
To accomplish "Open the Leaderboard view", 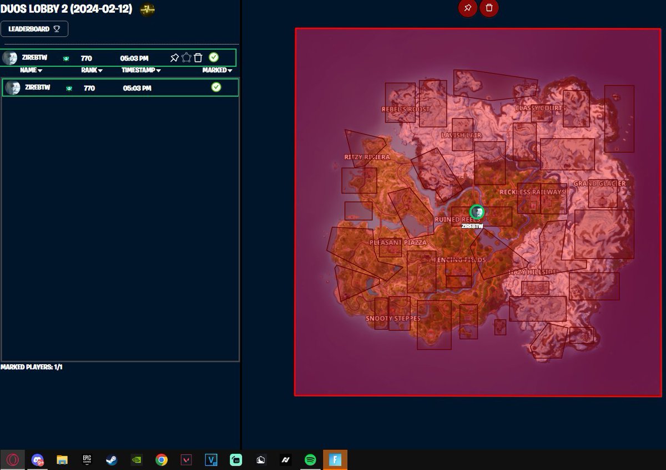I will pyautogui.click(x=34, y=29).
